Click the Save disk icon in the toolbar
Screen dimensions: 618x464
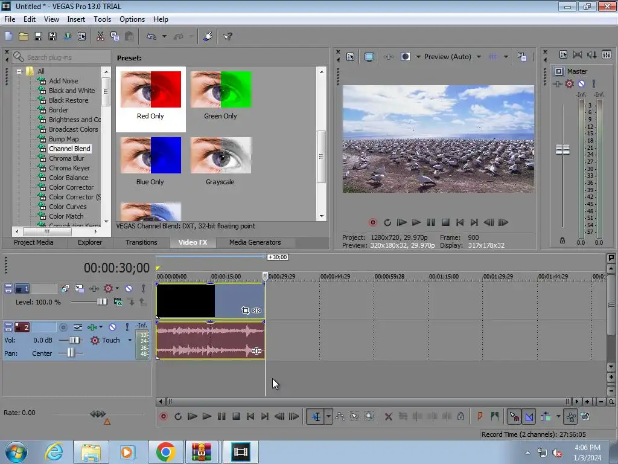(x=38, y=37)
